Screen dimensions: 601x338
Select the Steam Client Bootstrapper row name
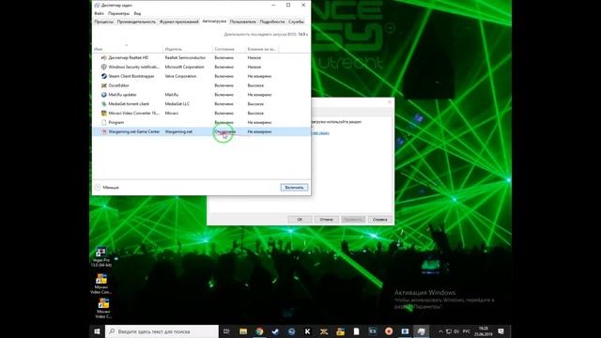(131, 76)
